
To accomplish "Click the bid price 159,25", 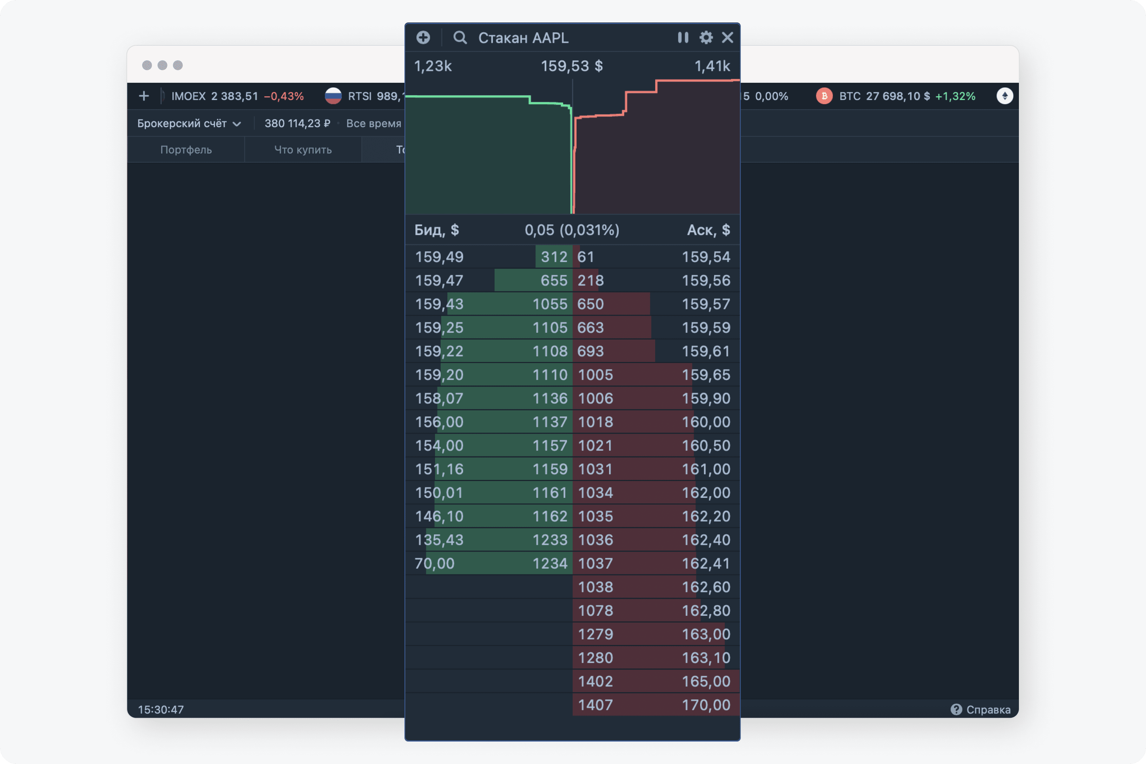I will click(439, 328).
